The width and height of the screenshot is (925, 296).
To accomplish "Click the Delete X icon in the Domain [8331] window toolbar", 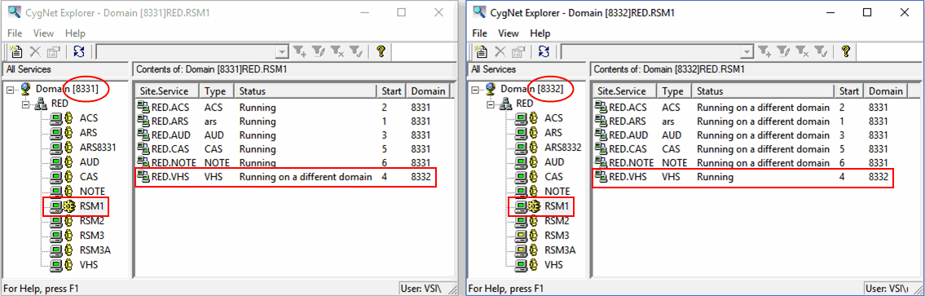I will pyautogui.click(x=35, y=51).
